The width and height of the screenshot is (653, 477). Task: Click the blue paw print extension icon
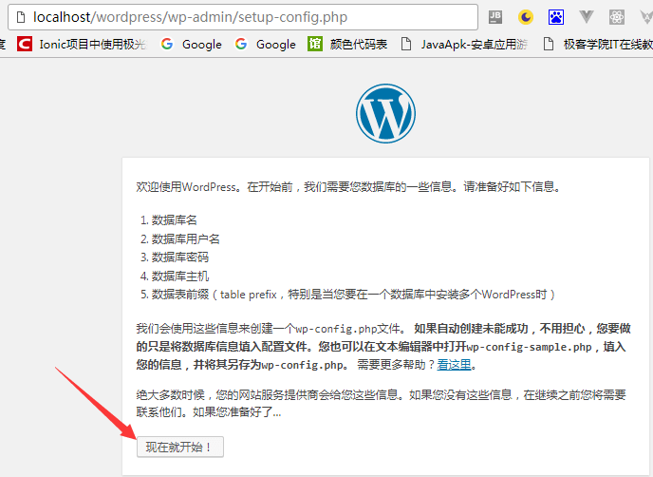click(x=556, y=17)
